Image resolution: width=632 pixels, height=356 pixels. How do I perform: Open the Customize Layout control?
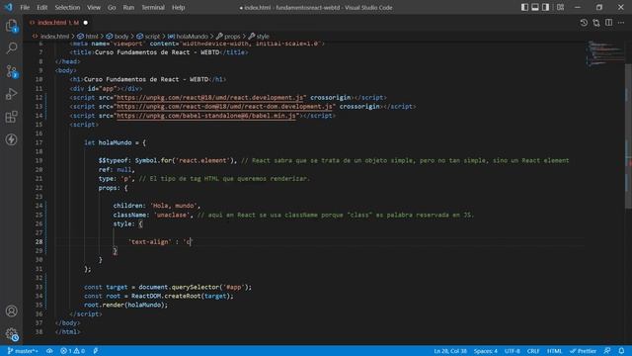click(x=560, y=7)
